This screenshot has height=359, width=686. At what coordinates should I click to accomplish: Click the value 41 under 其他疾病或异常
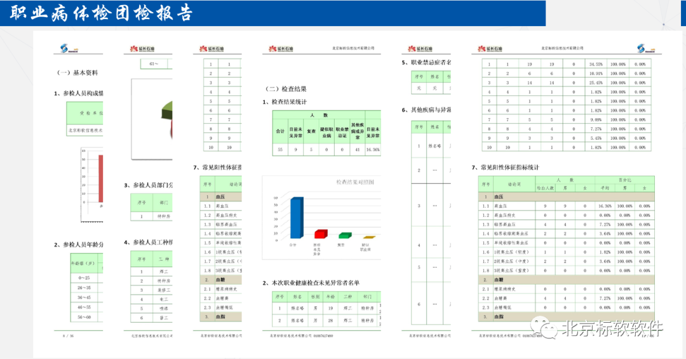tap(358, 149)
